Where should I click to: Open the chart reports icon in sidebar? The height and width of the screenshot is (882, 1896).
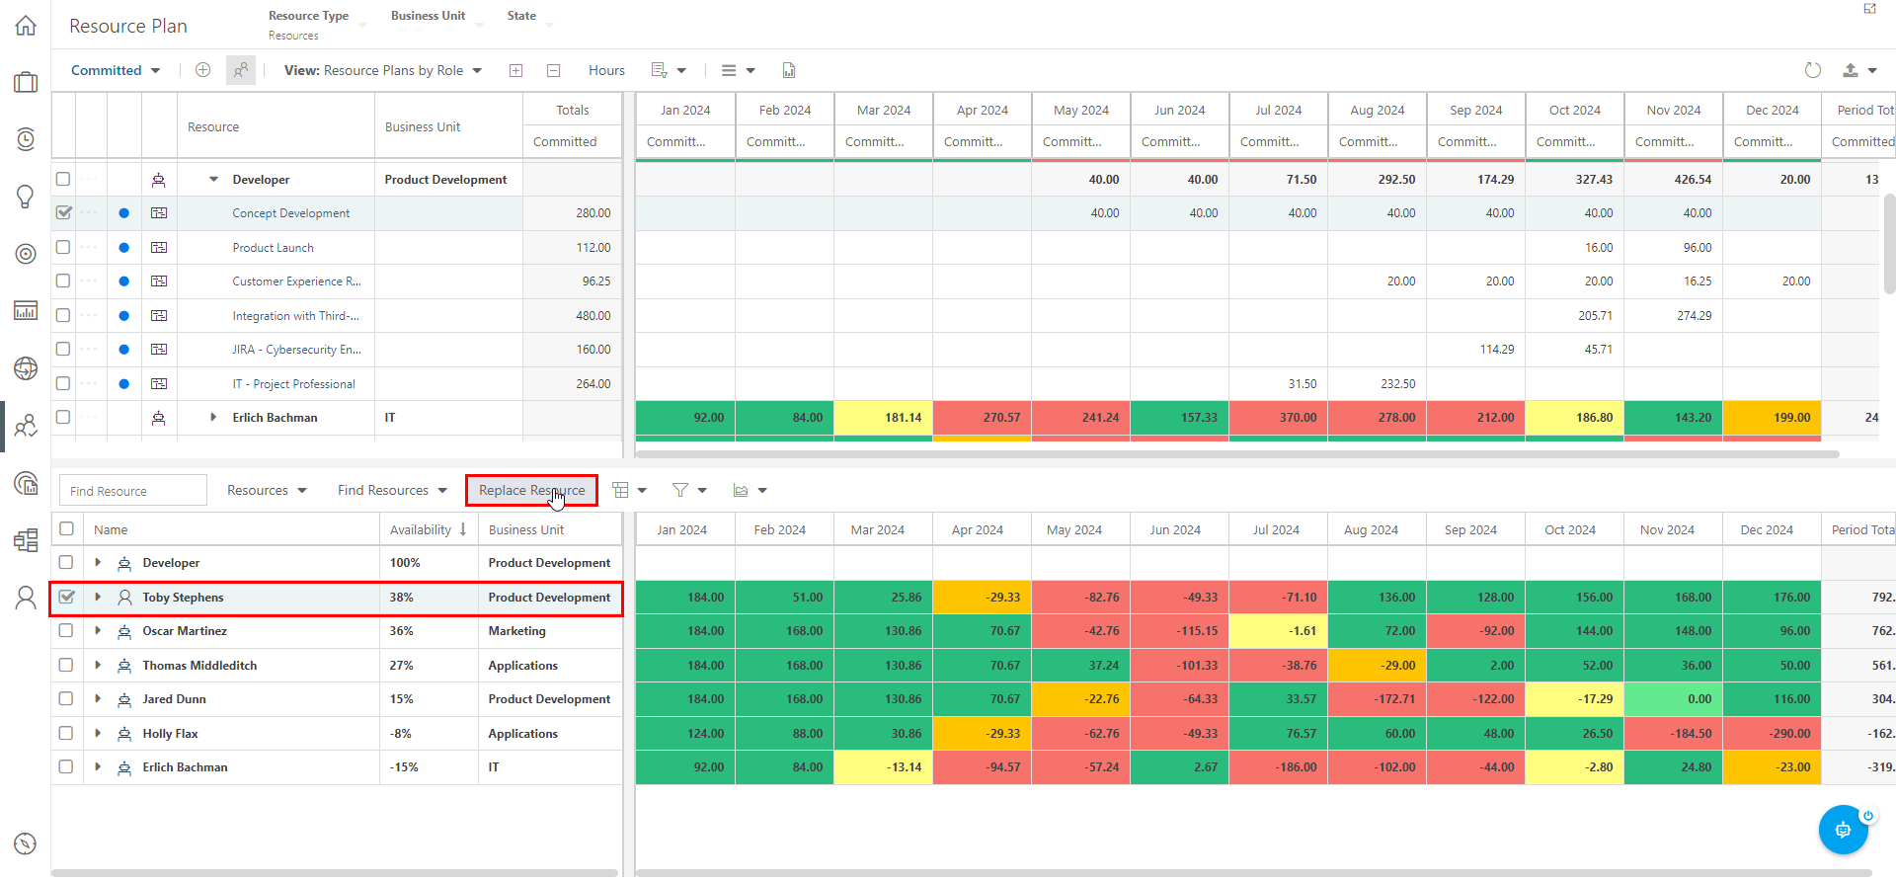click(x=26, y=311)
